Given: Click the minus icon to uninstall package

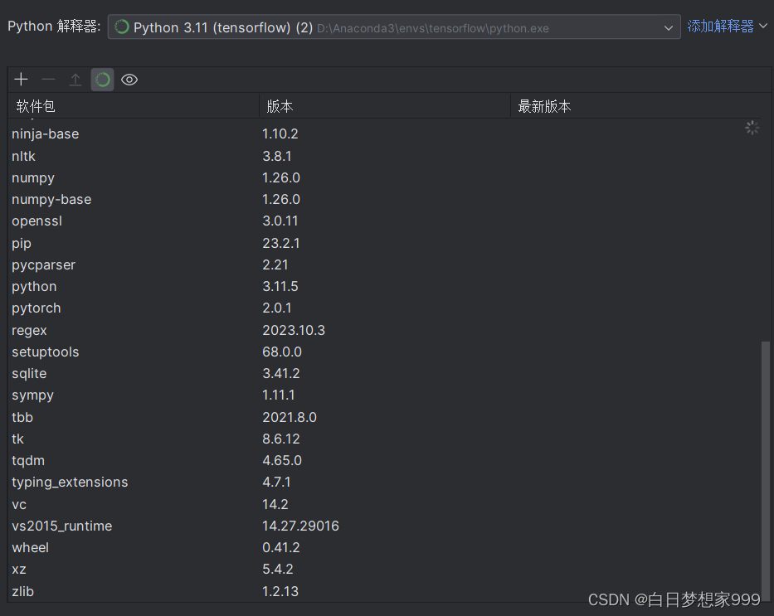Looking at the screenshot, I should tap(48, 80).
